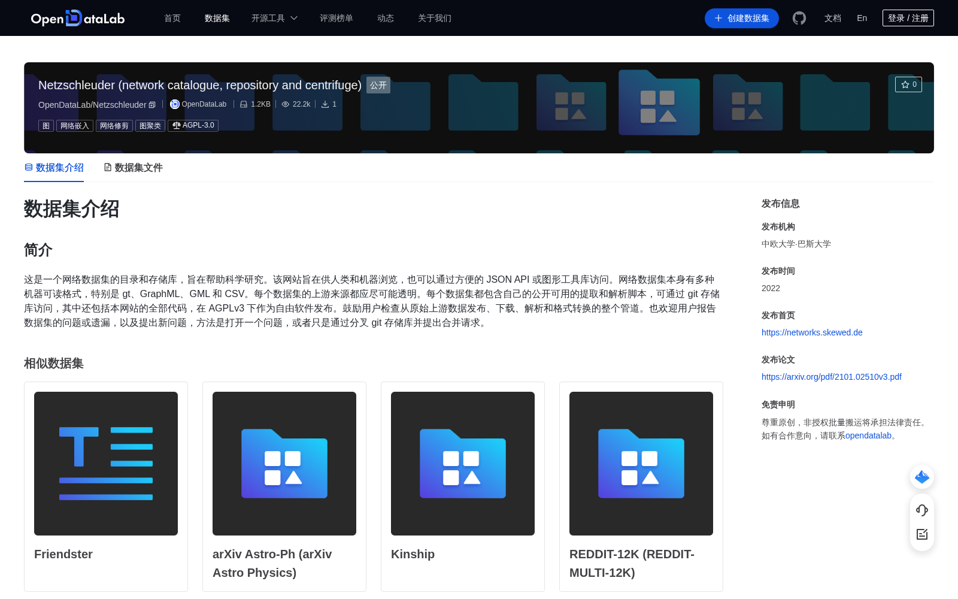Viewport: 958px width, 599px height.
Task: Click the OpenDataLab publisher avatar
Action: pyautogui.click(x=175, y=104)
